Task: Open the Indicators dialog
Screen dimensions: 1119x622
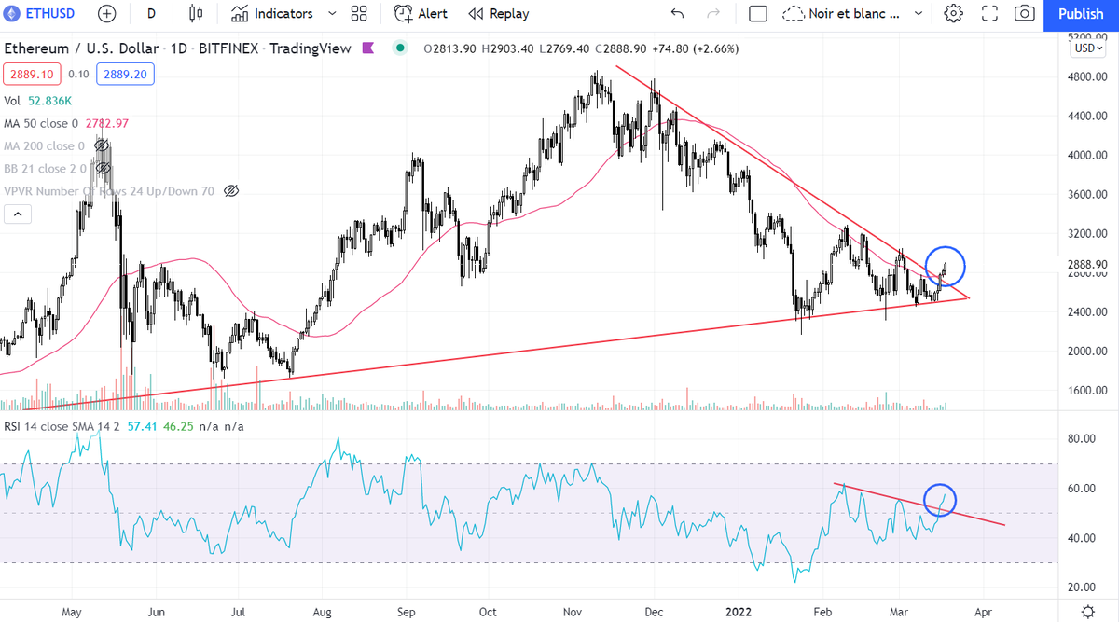Action: pyautogui.click(x=272, y=14)
